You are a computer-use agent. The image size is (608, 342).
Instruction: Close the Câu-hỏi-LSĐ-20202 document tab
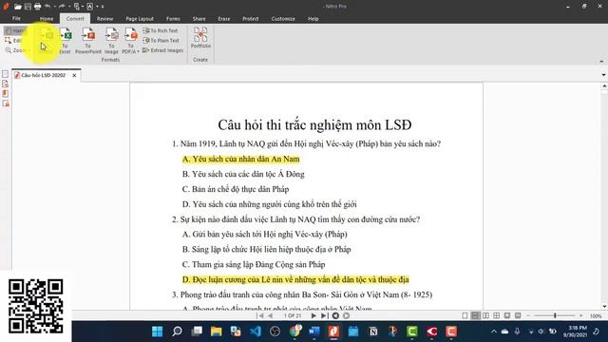tap(74, 75)
